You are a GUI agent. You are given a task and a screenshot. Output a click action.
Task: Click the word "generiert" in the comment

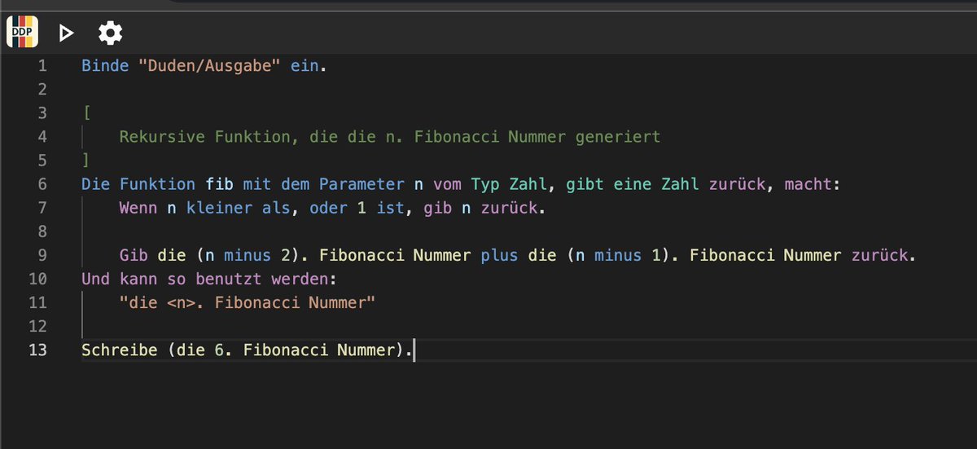(618, 137)
